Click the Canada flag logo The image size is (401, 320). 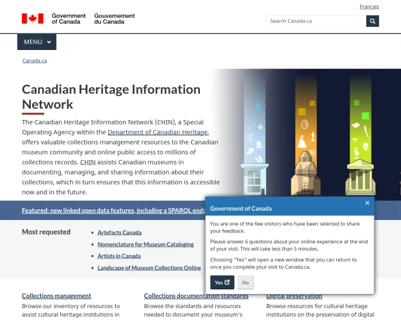tap(33, 19)
